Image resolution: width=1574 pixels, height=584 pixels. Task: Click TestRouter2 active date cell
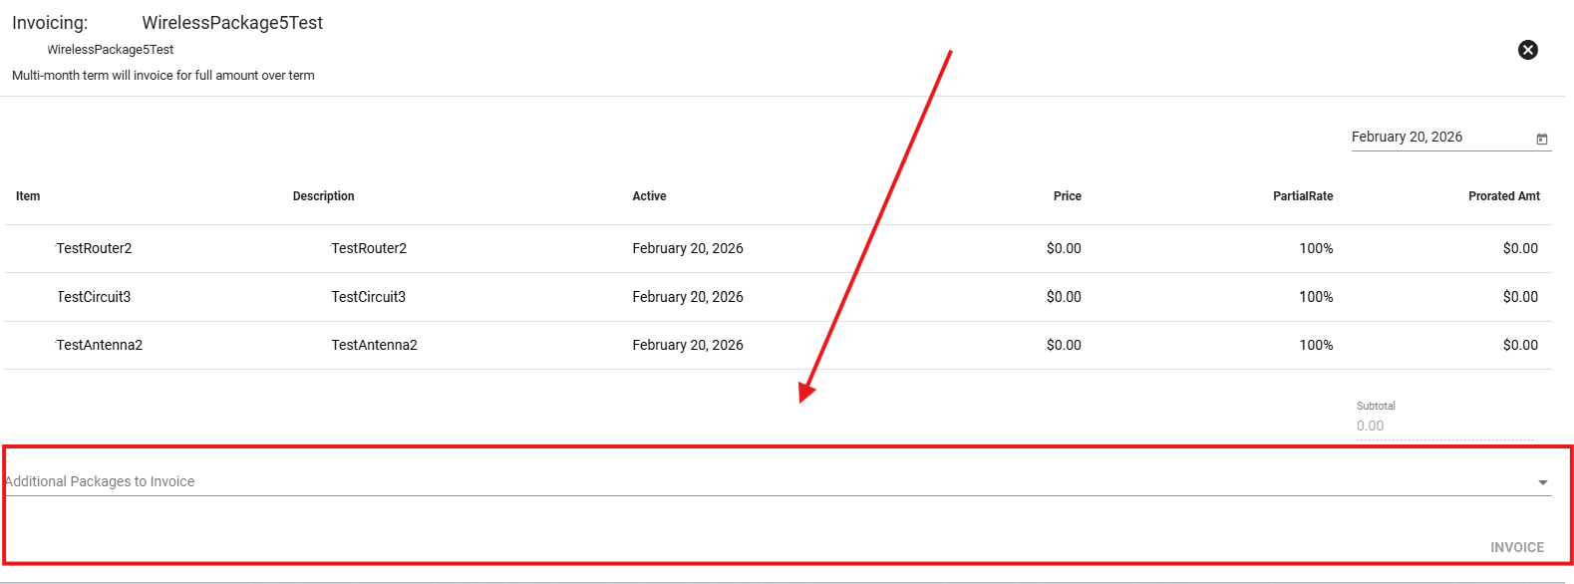[x=687, y=249]
